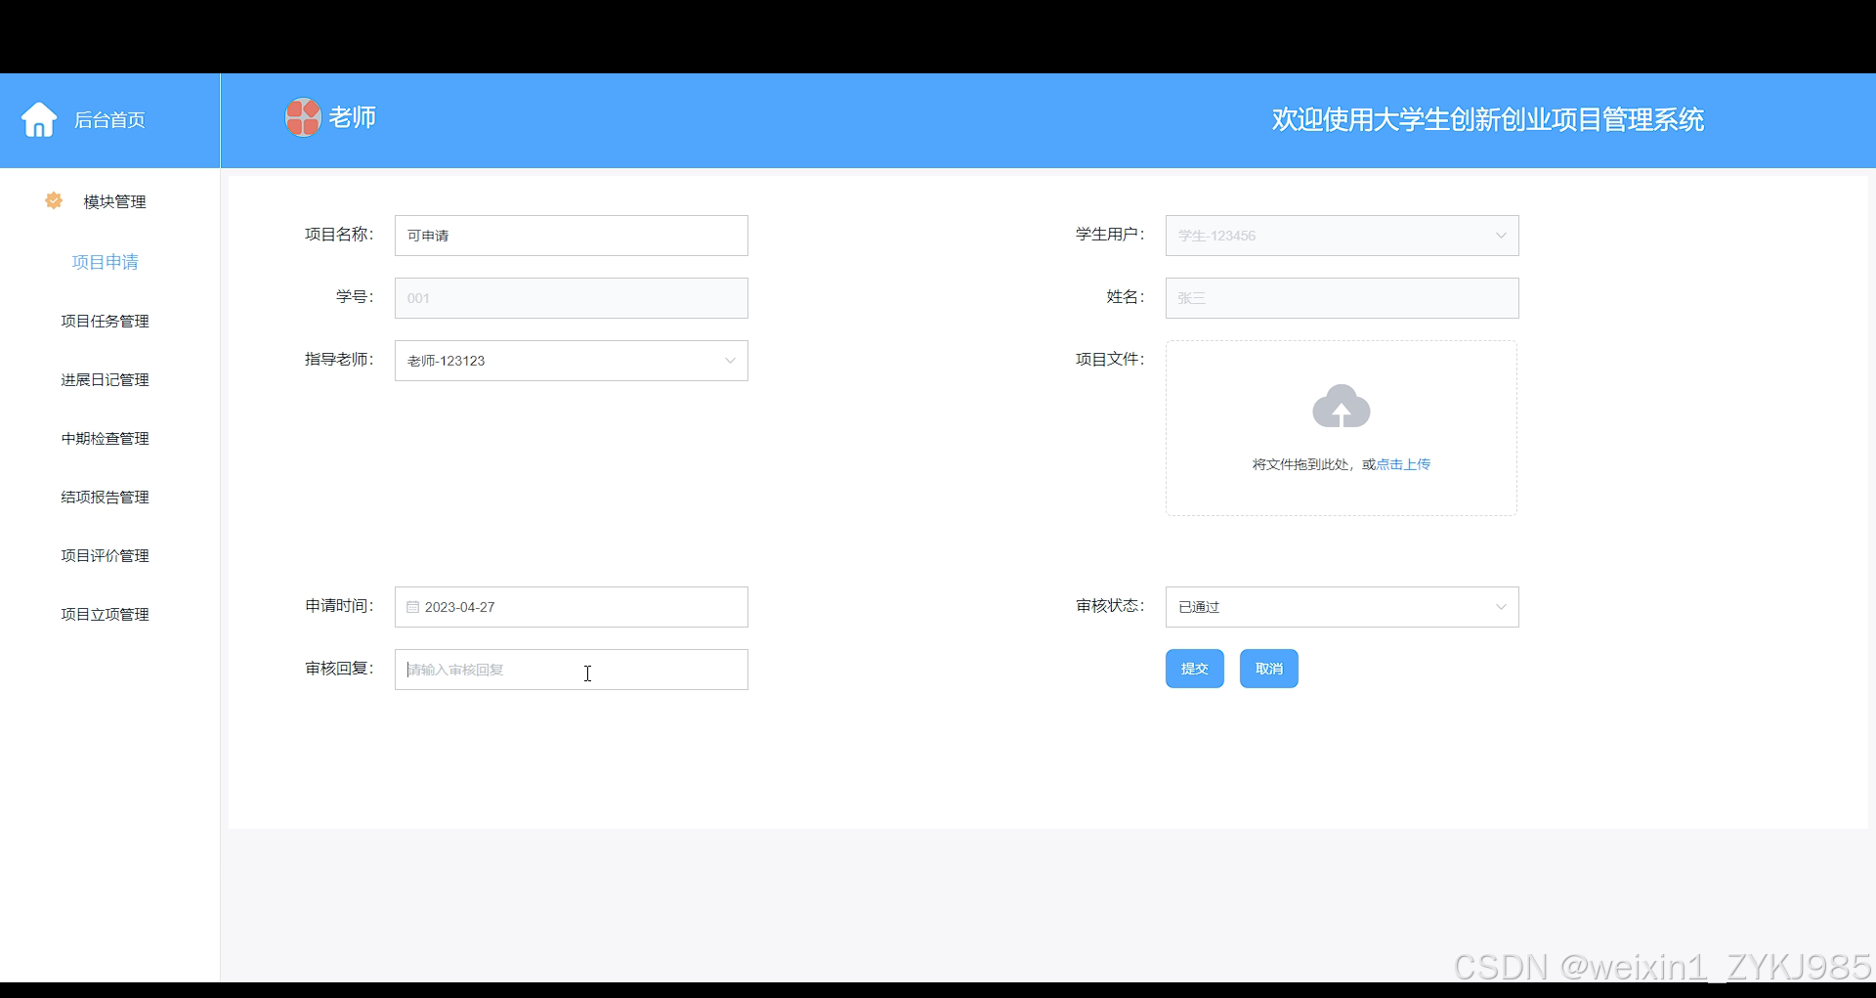1876x998 pixels.
Task: Click the 提交 button
Action: (x=1195, y=669)
